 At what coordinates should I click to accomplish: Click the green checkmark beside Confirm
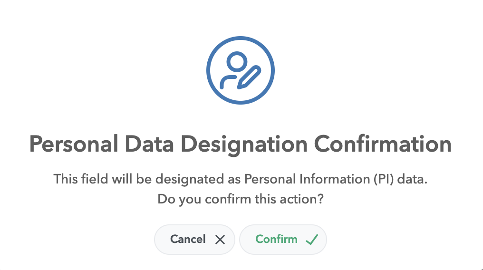point(312,239)
